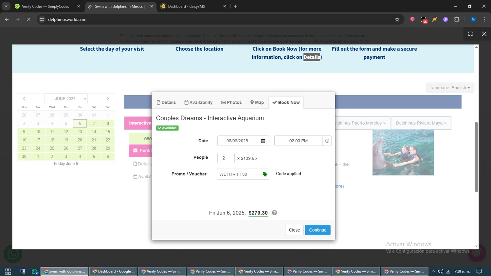Close the overlay with X icon
Viewport: 491px width, 276px height.
(484, 34)
